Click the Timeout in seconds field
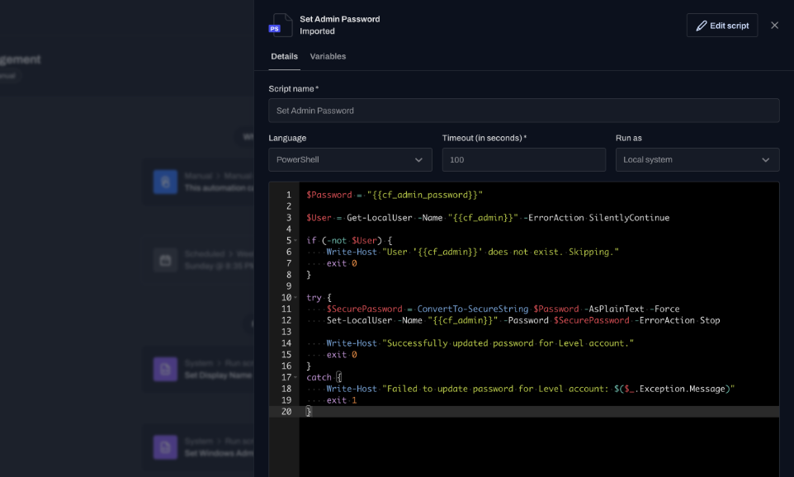 tap(523, 159)
